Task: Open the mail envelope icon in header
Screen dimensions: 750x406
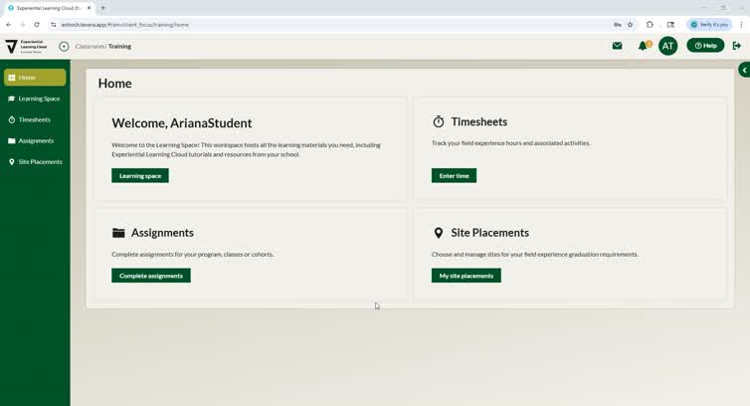Action: tap(617, 46)
